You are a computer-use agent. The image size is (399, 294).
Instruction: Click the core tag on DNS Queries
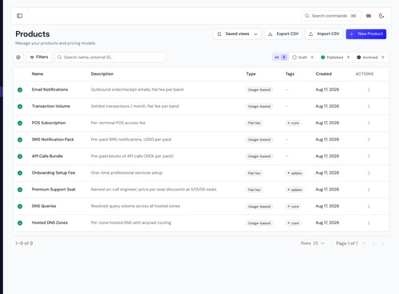coord(293,206)
